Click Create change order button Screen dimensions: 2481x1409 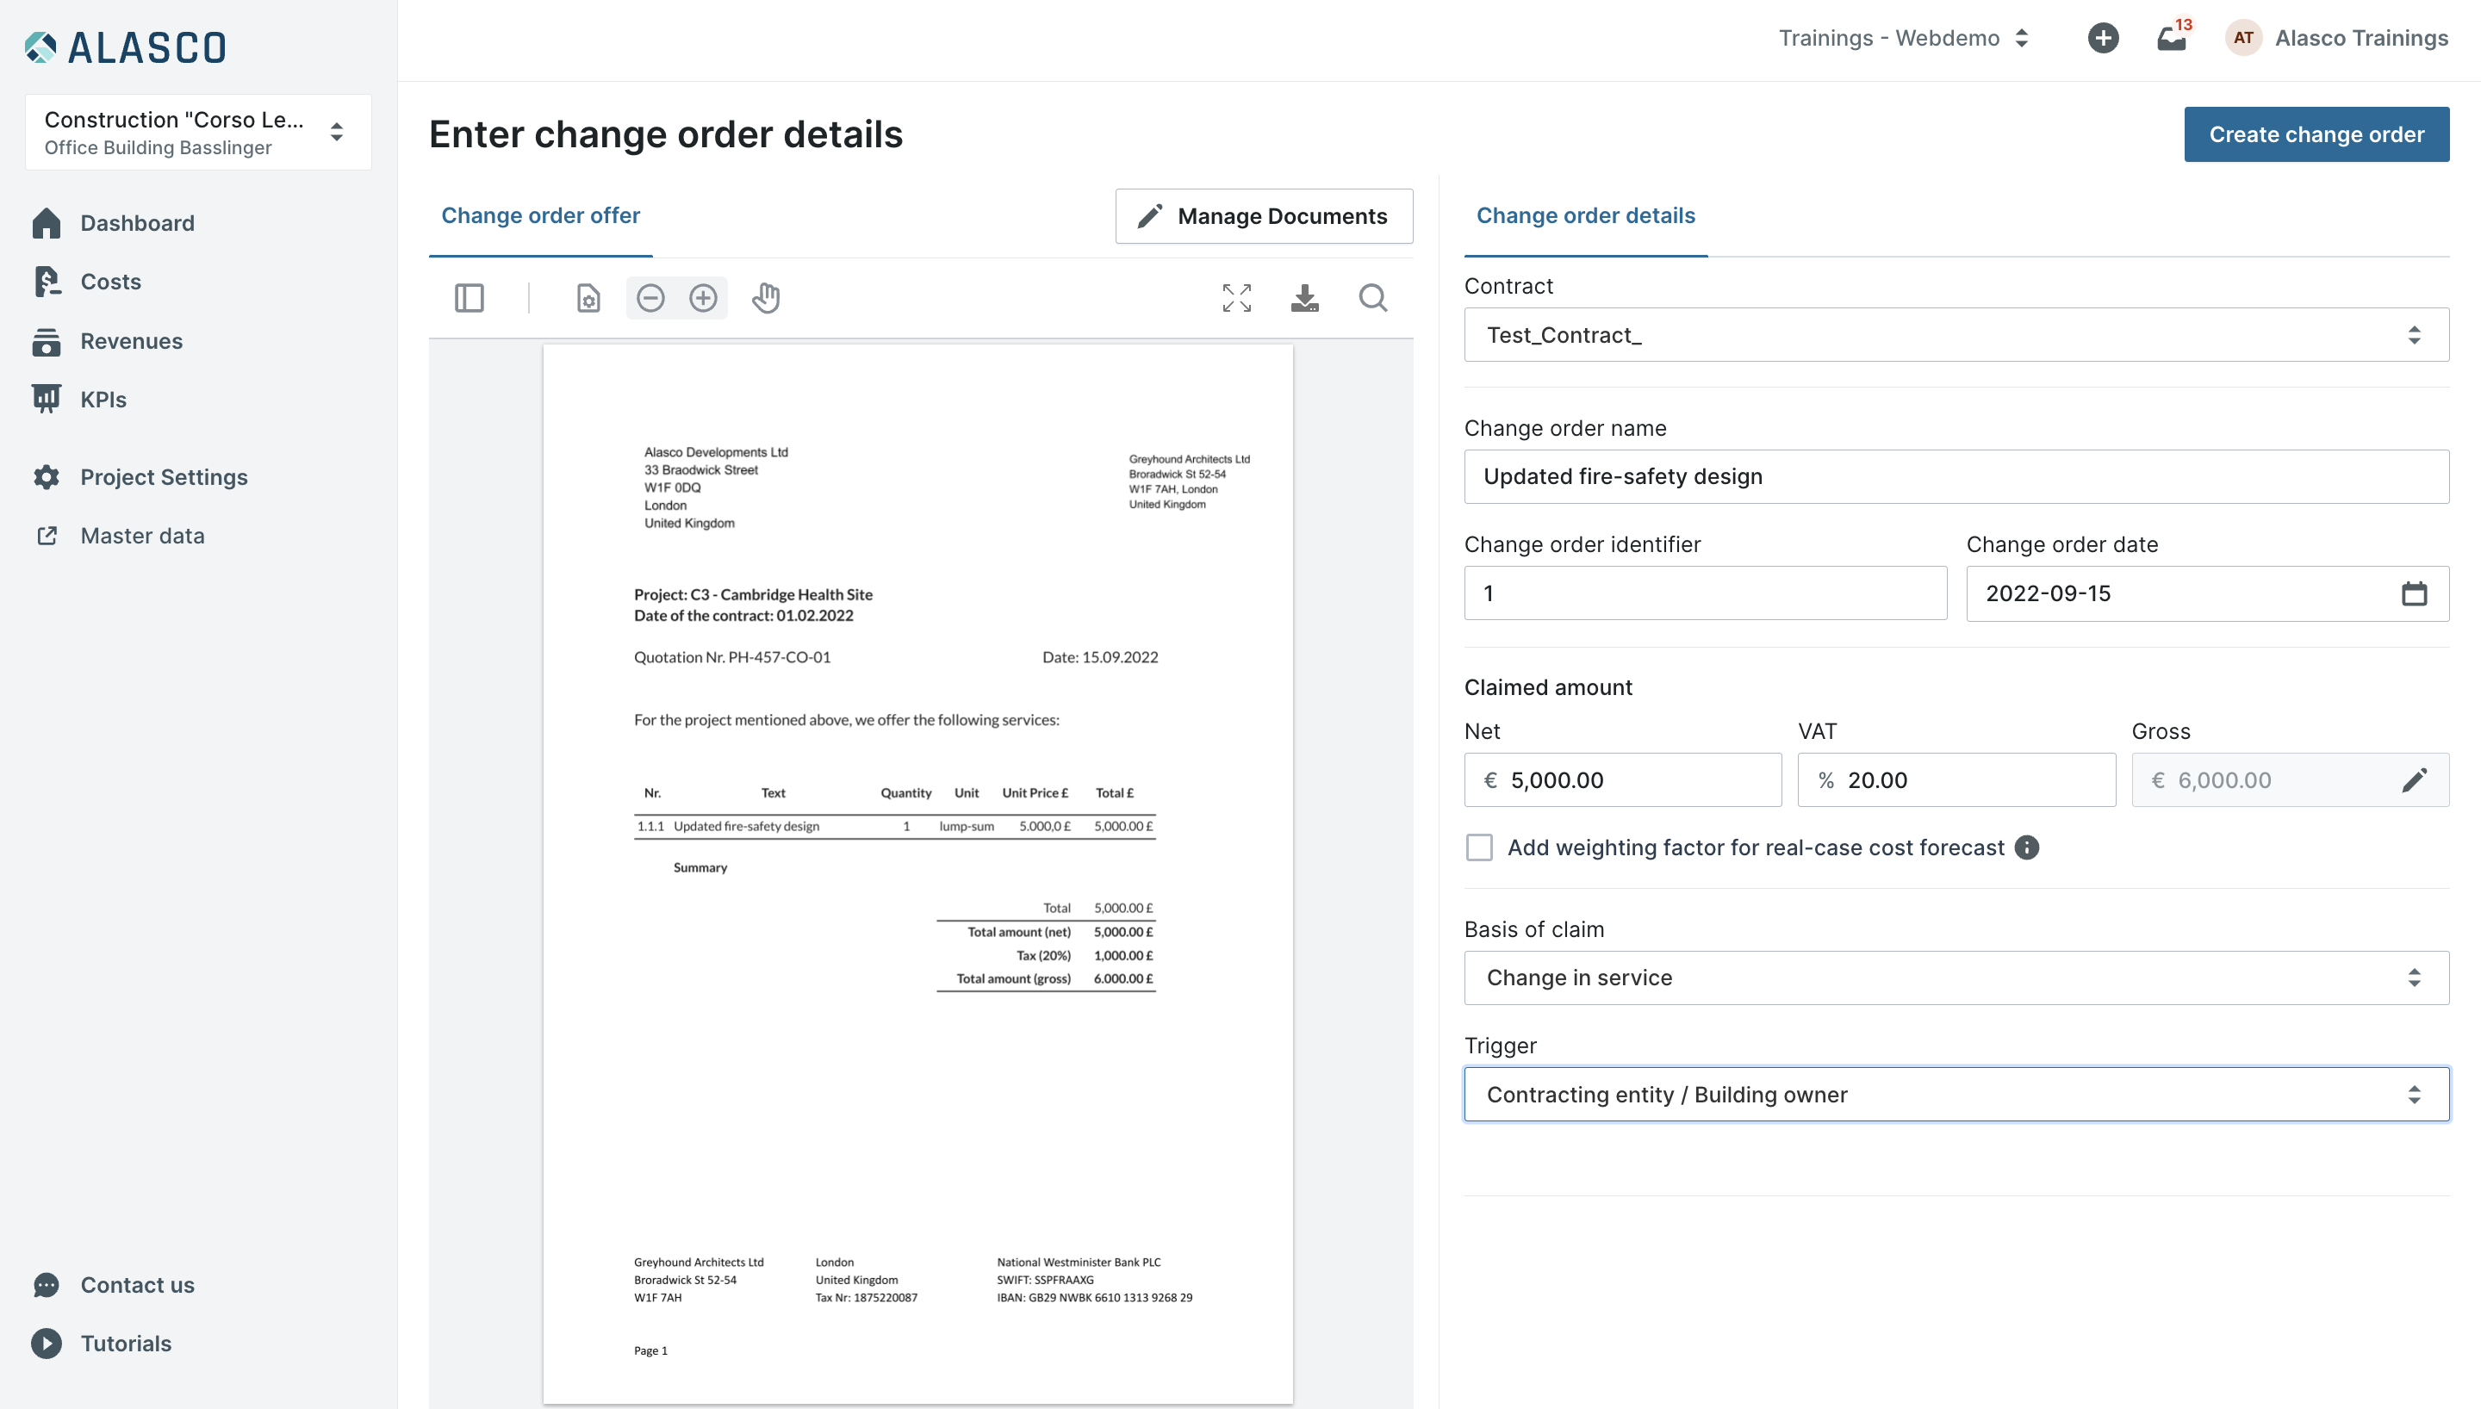click(2316, 134)
